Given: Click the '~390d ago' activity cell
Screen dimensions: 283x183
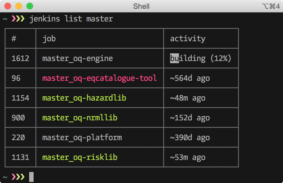Looking at the screenshot, I should [x=190, y=138].
